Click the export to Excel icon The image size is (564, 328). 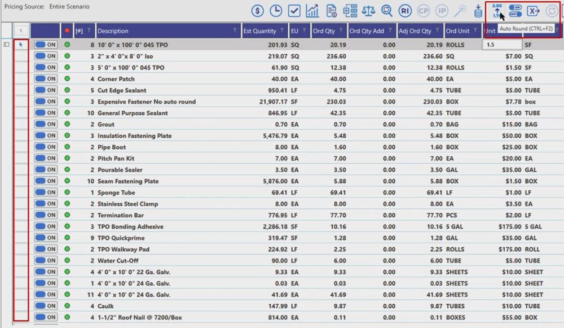point(534,11)
